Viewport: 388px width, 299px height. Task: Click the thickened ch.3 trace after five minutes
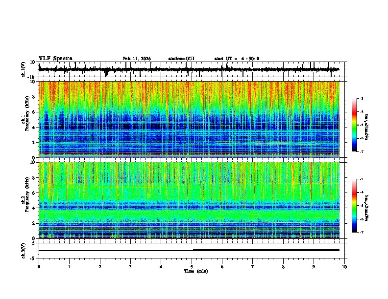tap(266, 250)
